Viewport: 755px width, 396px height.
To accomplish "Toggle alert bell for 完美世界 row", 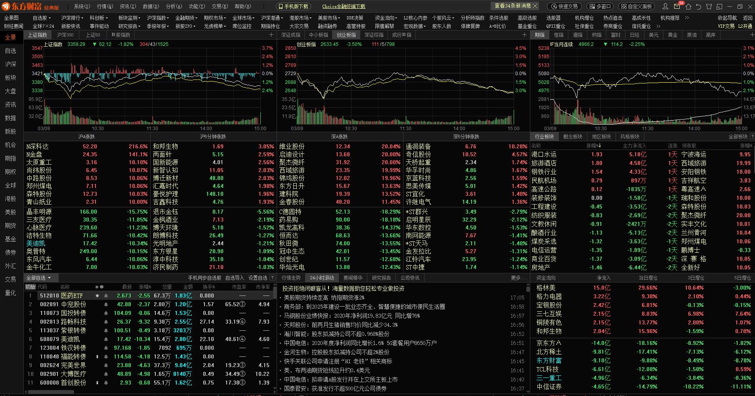I will [106, 365].
